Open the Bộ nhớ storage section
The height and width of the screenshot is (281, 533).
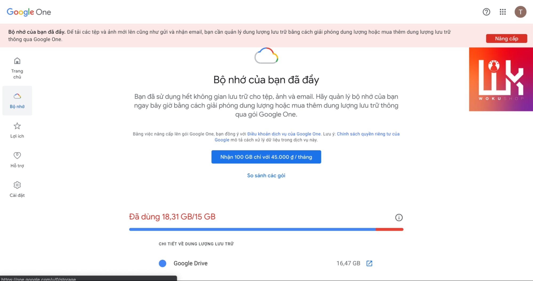click(17, 100)
